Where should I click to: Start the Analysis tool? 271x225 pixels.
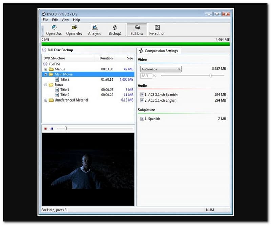pos(95,28)
